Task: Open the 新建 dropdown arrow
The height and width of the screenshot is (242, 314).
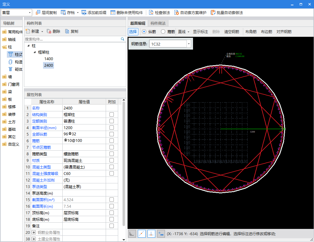Action: tap(42, 31)
